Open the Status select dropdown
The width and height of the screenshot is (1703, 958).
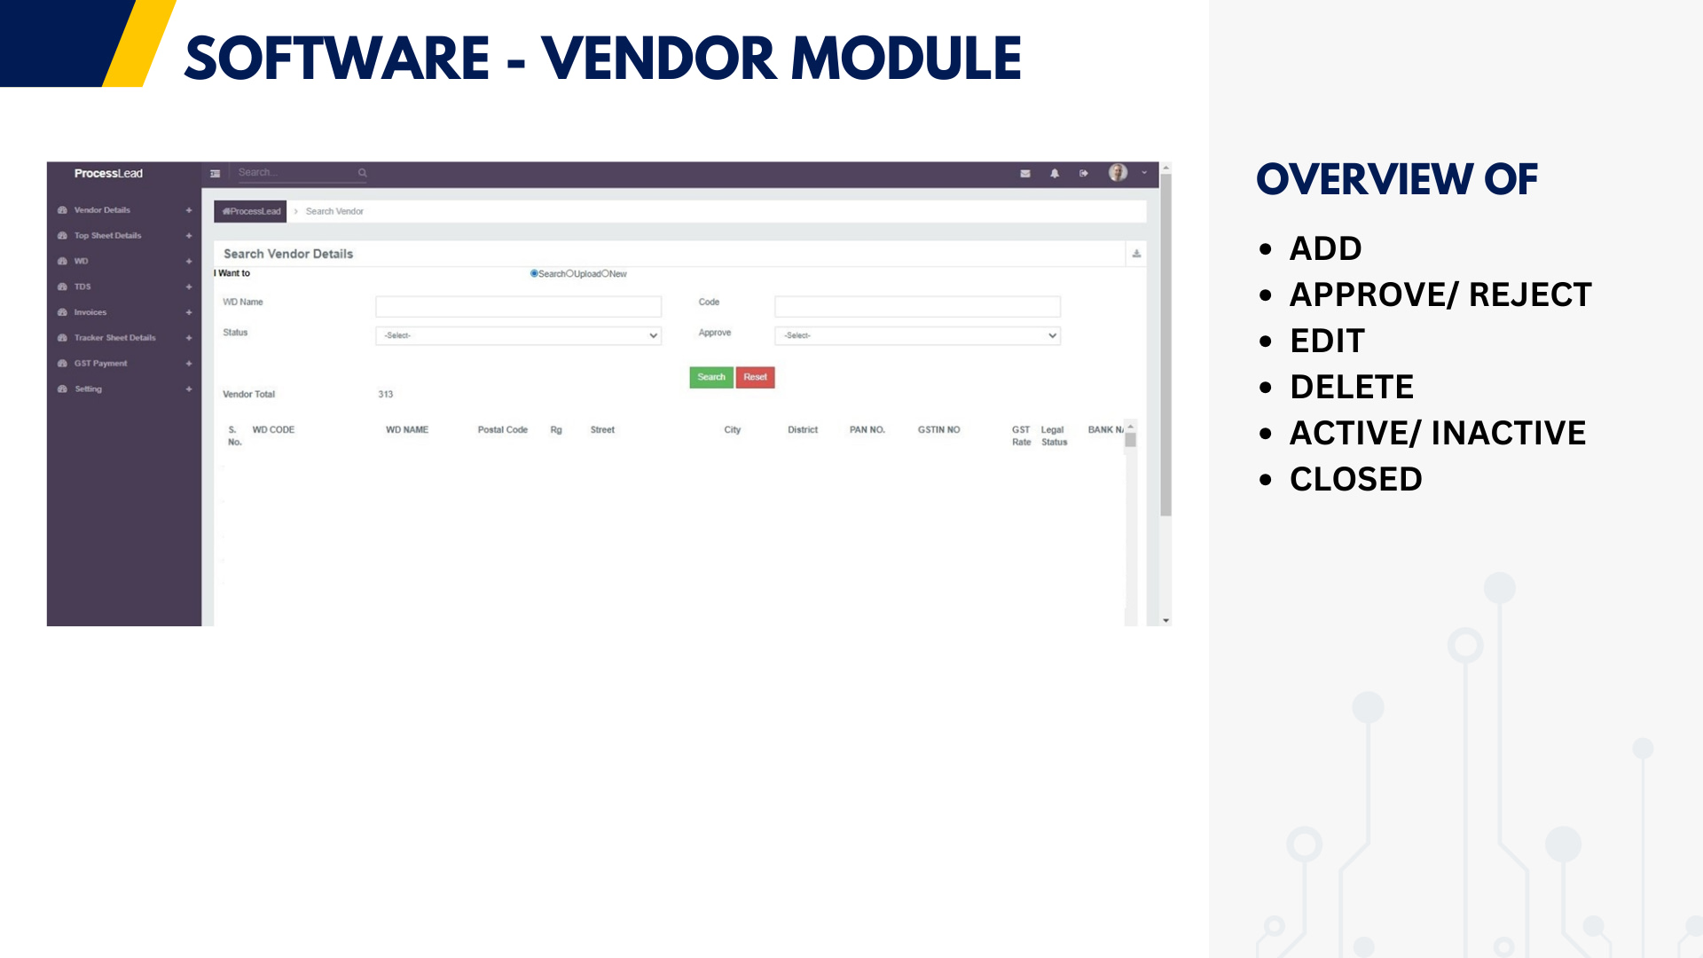point(519,336)
